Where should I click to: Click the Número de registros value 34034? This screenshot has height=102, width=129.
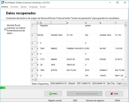pyautogui.click(x=117, y=100)
